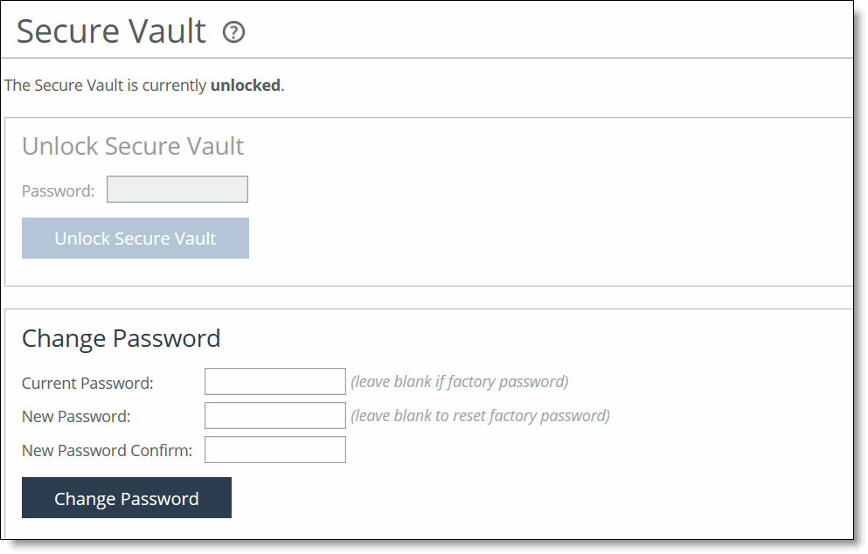Click the Password label in unlock panel
Viewport: 868px width, 554px height.
[58, 190]
